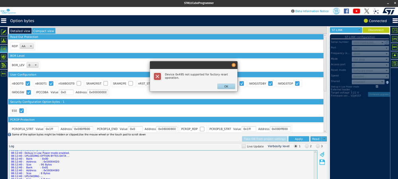Click the Read button
The image size is (398, 179).
click(x=316, y=139)
